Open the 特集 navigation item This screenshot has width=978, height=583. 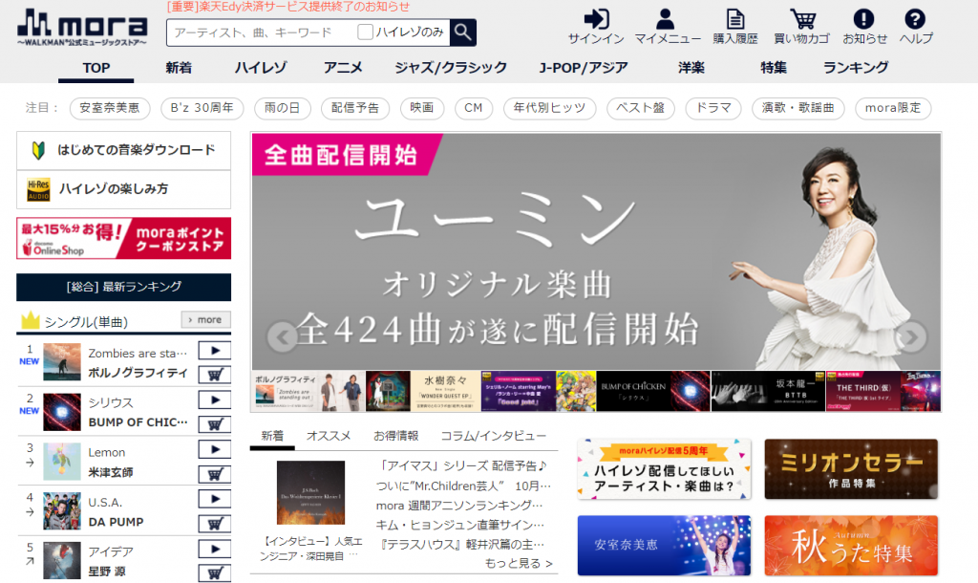774,68
